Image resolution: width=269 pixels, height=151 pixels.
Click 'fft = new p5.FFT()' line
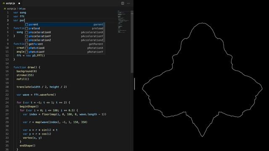31,56
